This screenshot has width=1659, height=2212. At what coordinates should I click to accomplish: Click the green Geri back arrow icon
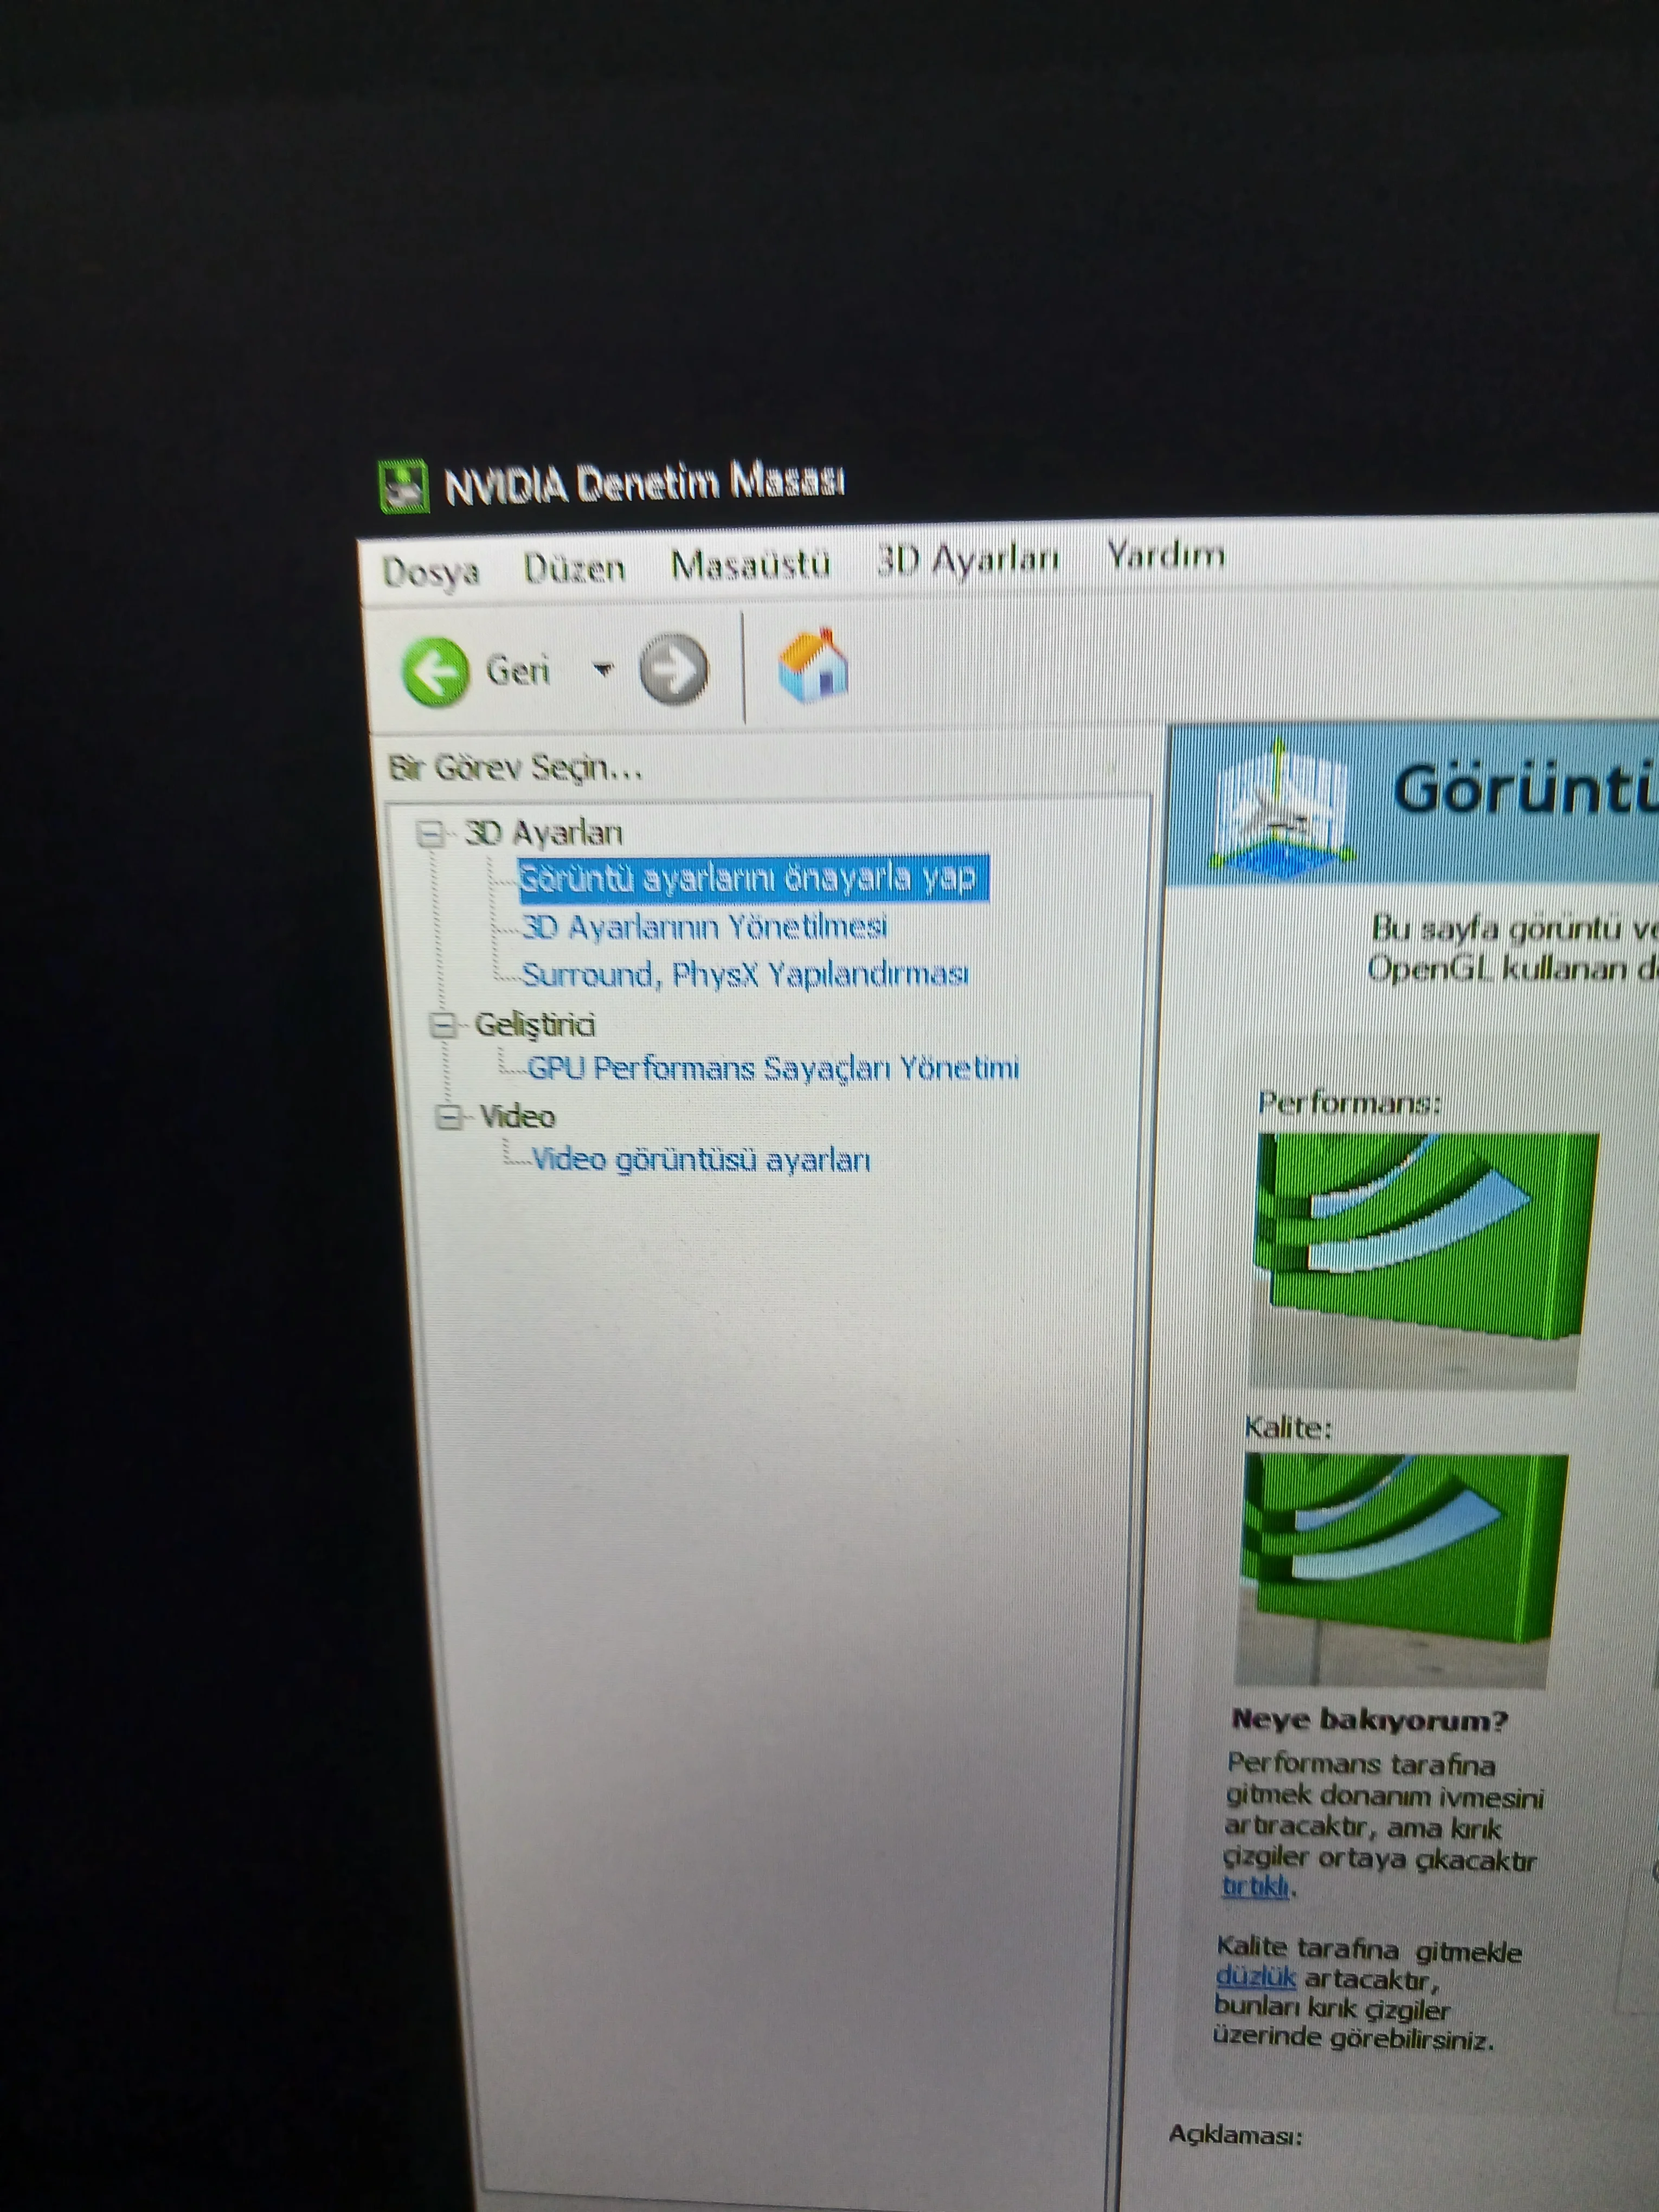(434, 671)
